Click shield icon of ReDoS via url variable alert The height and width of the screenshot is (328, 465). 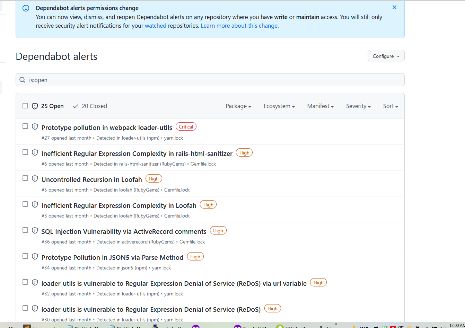pyautogui.click(x=35, y=283)
